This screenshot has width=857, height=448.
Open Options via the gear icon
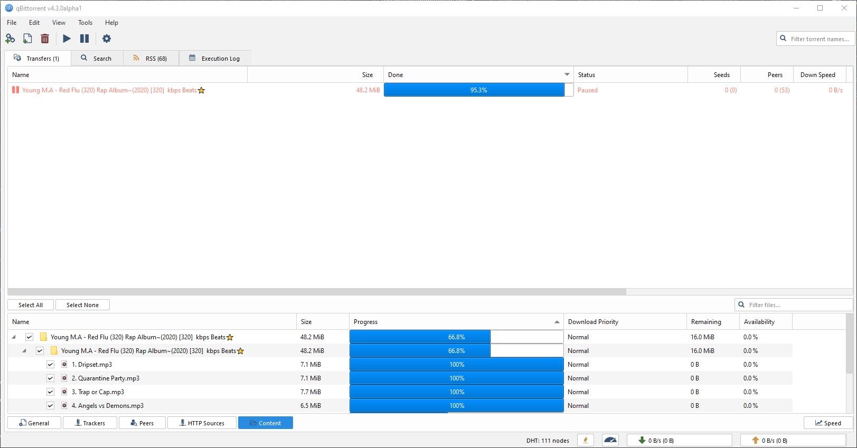point(107,39)
